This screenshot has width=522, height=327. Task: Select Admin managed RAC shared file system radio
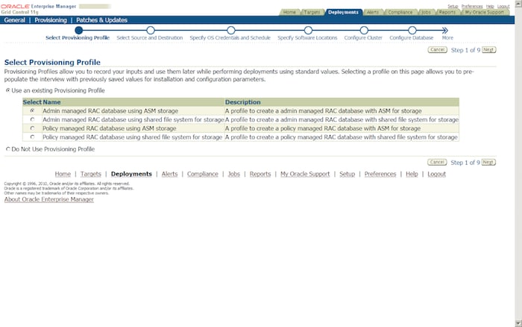click(x=32, y=119)
